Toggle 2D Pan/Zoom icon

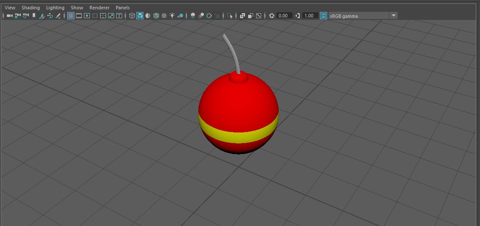point(50,16)
